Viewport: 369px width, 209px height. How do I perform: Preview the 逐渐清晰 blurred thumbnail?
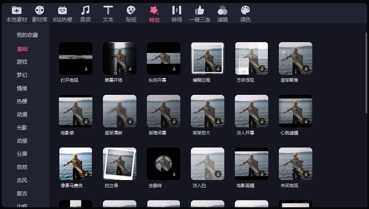(120, 111)
